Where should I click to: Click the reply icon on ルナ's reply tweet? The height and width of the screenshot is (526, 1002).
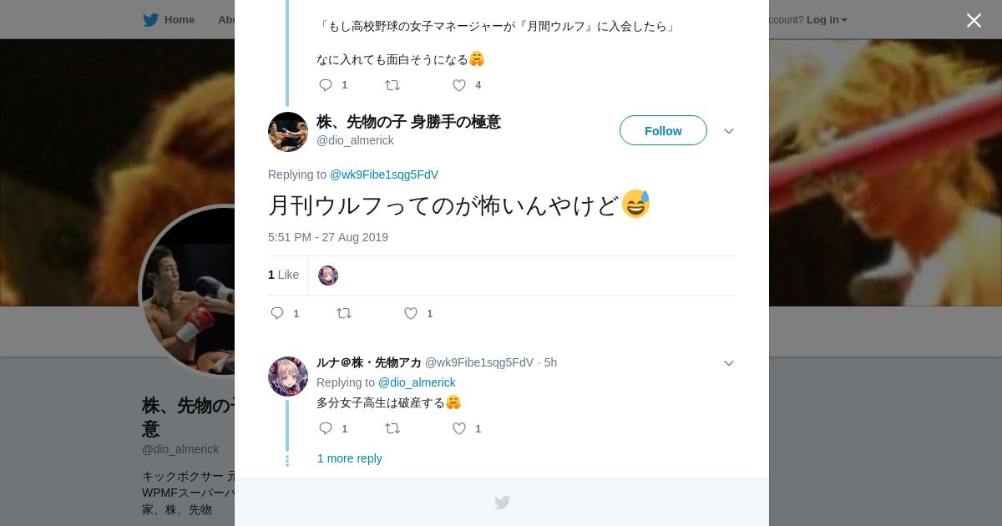click(326, 428)
